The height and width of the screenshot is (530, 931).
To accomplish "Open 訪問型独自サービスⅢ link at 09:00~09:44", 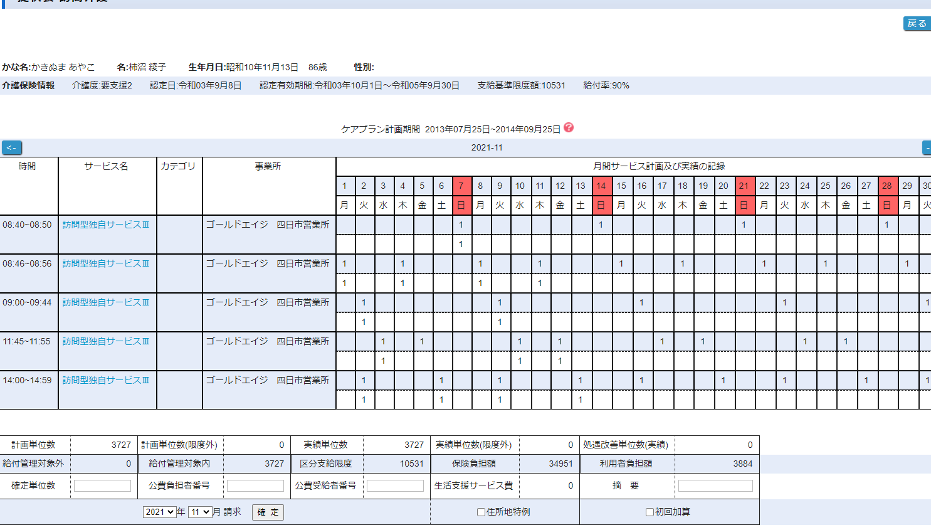I will (106, 302).
